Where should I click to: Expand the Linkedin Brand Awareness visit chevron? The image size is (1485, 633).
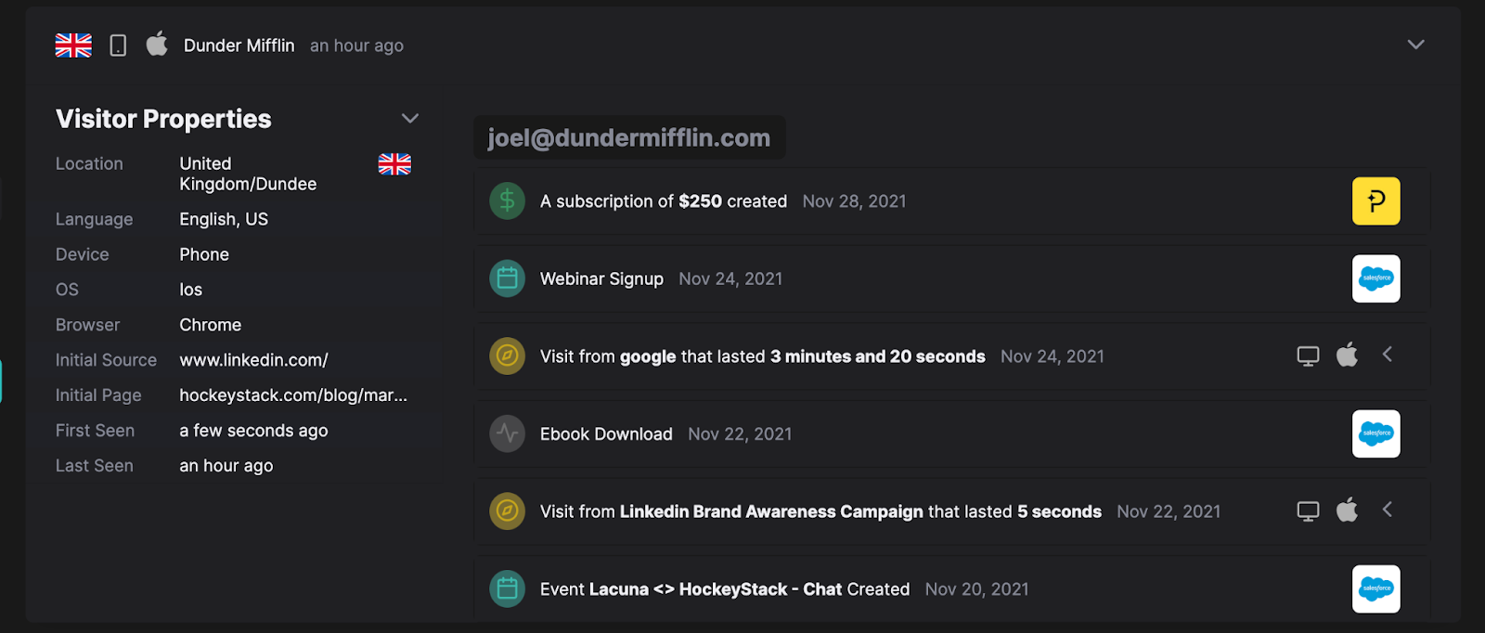point(1388,510)
